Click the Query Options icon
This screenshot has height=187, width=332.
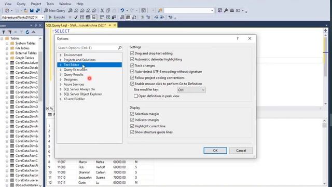tap(88, 17)
